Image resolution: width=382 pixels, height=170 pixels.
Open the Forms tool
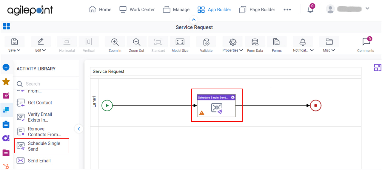[277, 44]
